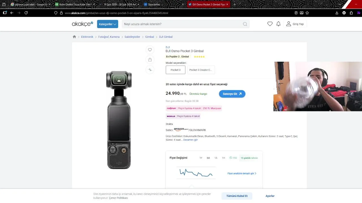
Task: Click the product share icon
Action: pyautogui.click(x=150, y=59)
